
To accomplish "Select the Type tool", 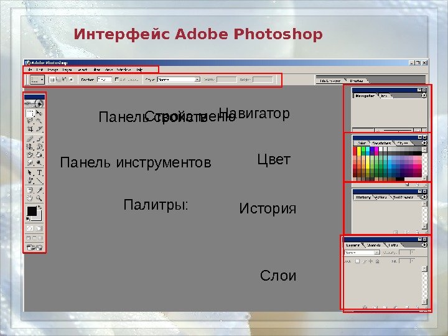I will pos(39,172).
